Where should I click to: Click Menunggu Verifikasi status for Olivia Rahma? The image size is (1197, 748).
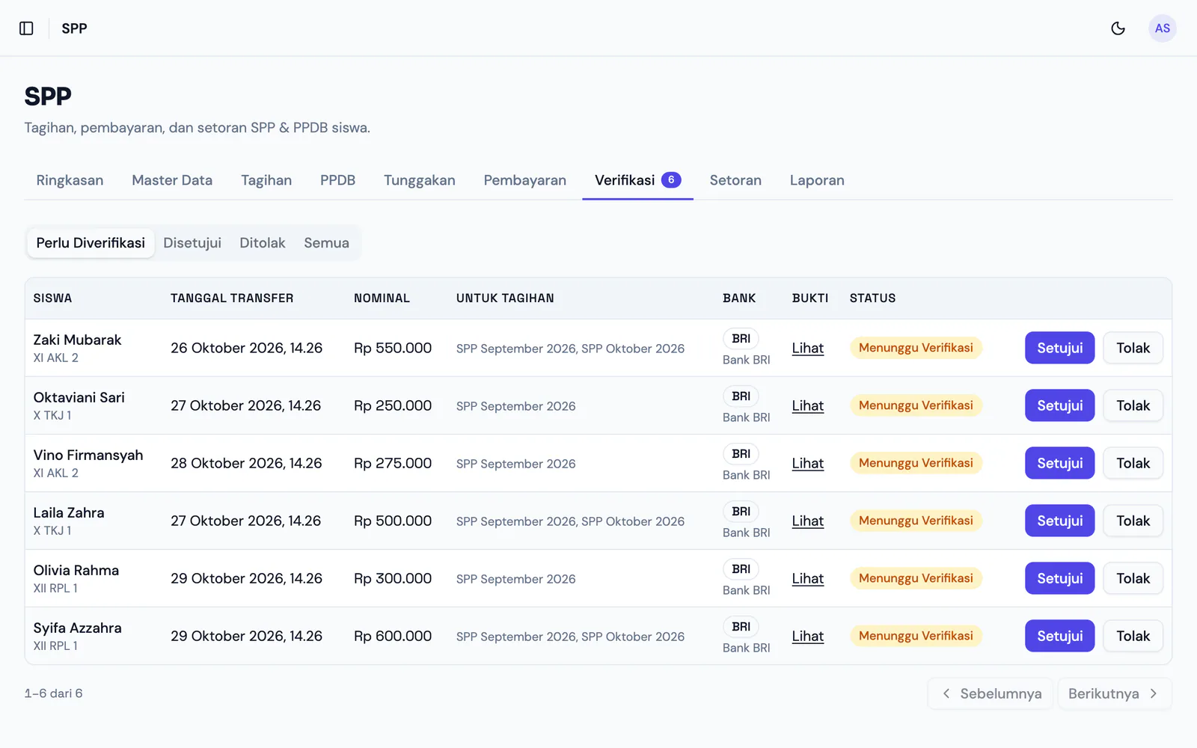pos(916,578)
